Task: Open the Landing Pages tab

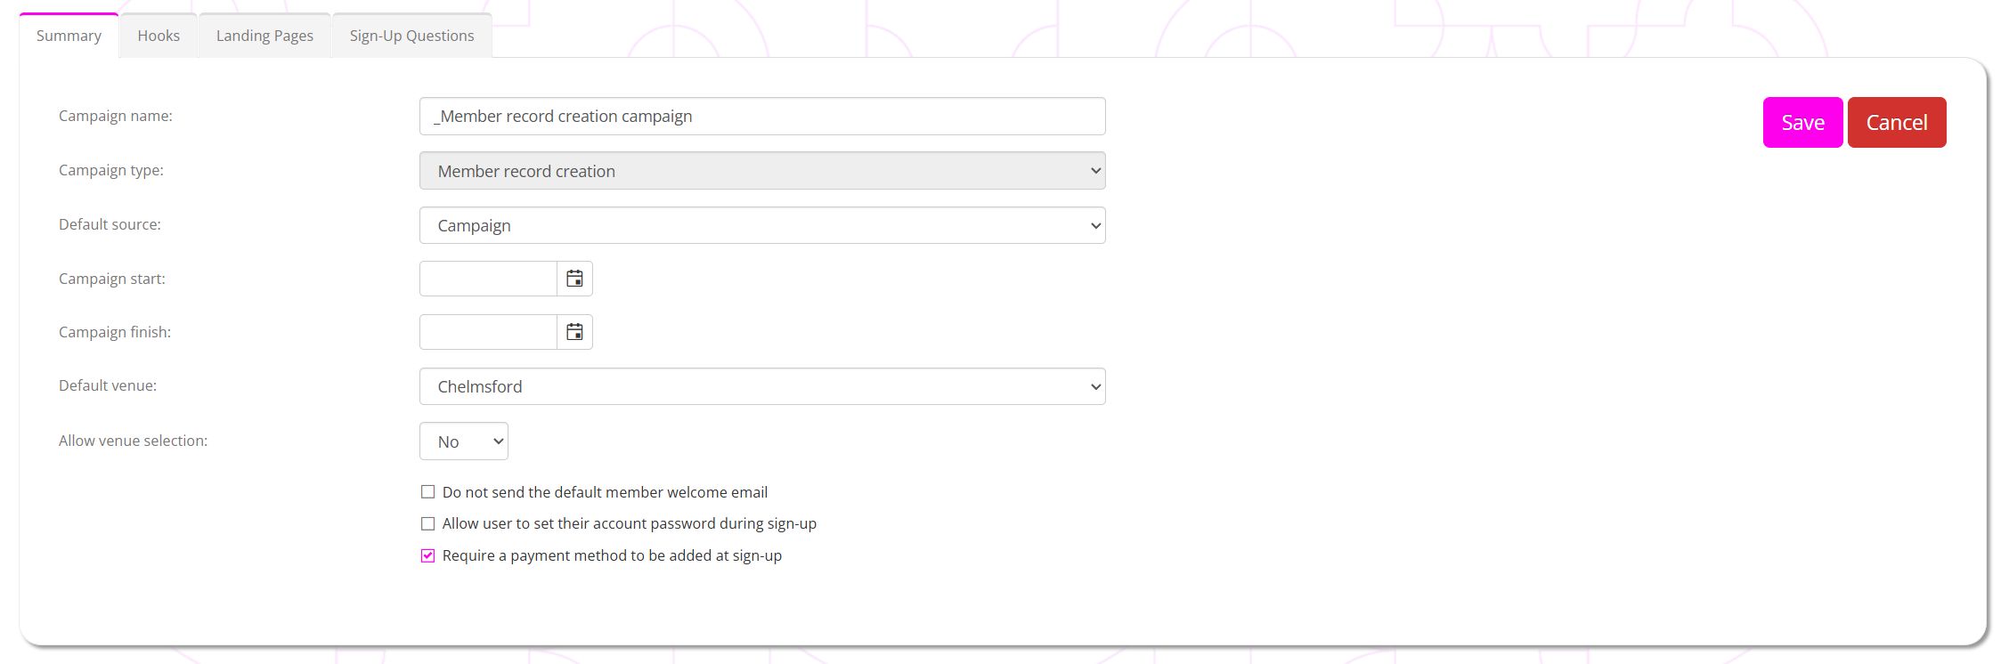Action: (264, 36)
